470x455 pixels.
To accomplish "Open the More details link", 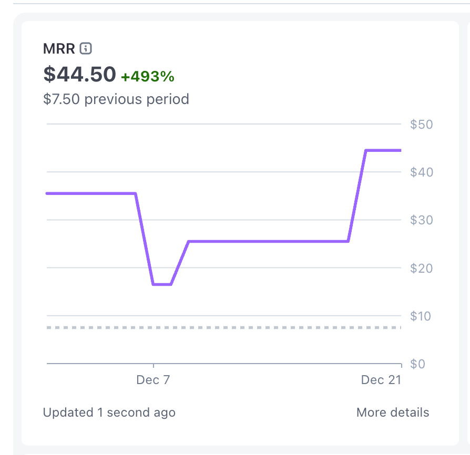I will 392,412.
